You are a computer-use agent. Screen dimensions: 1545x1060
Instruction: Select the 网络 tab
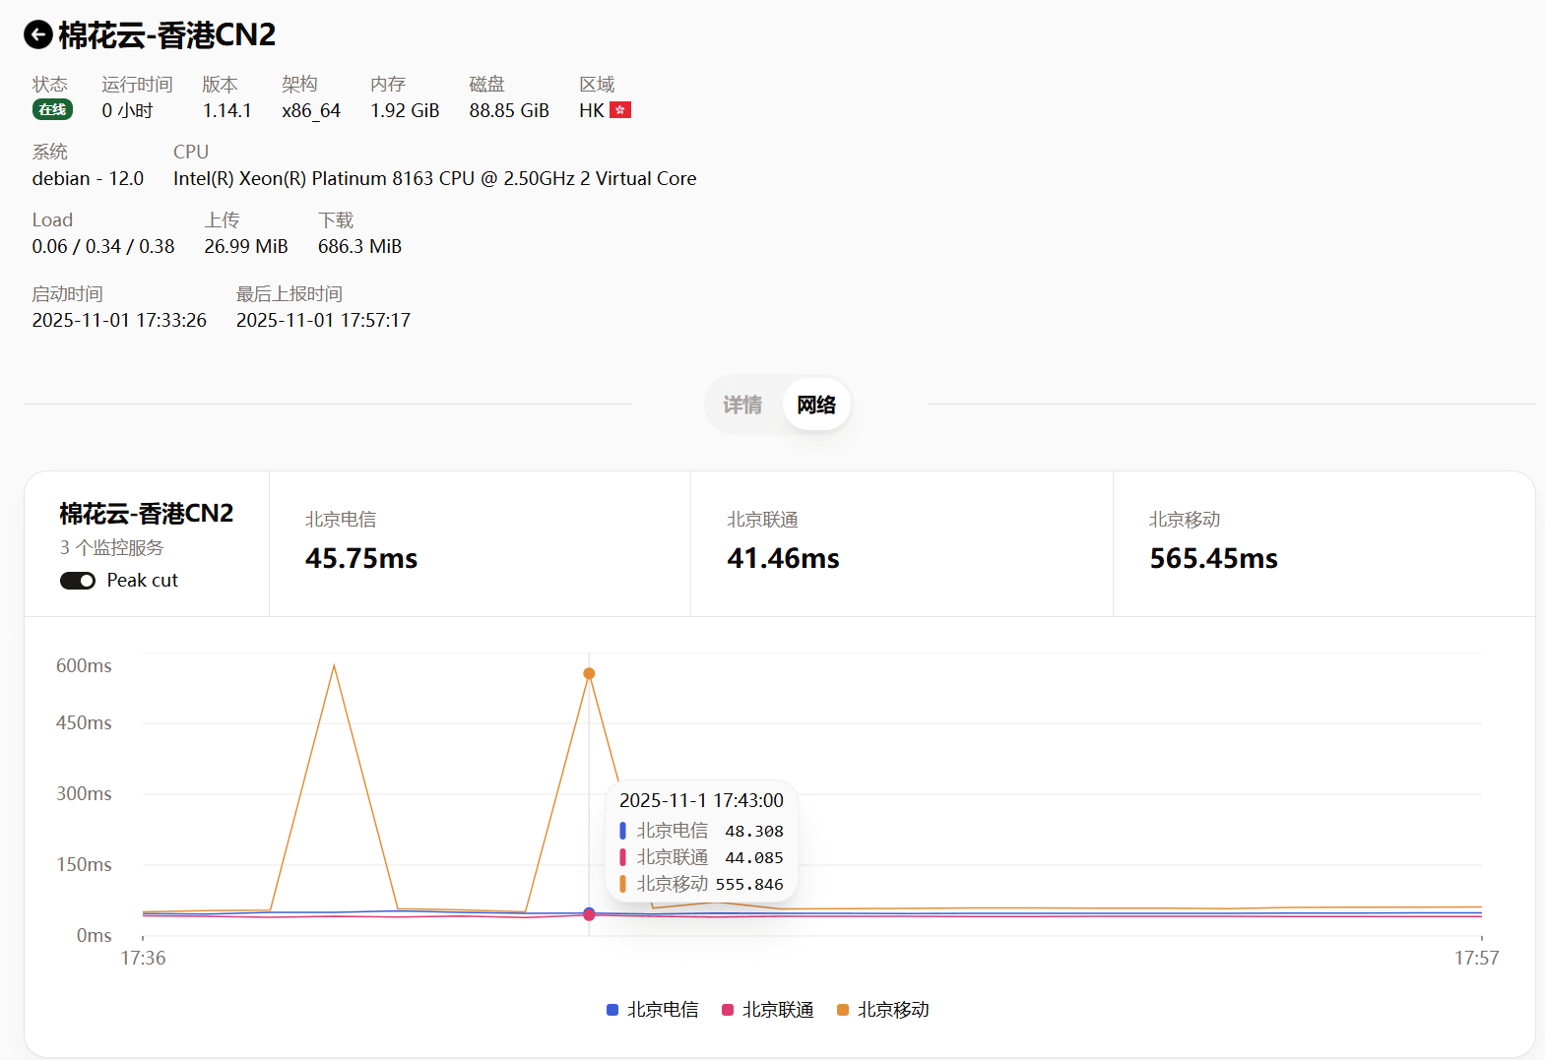click(816, 405)
